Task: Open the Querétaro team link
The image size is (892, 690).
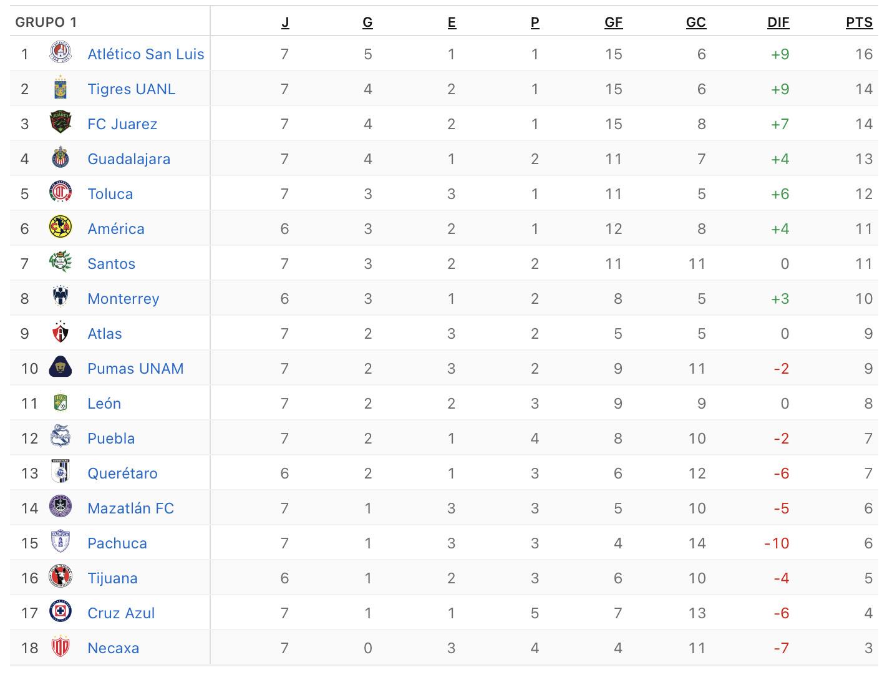Action: click(122, 474)
